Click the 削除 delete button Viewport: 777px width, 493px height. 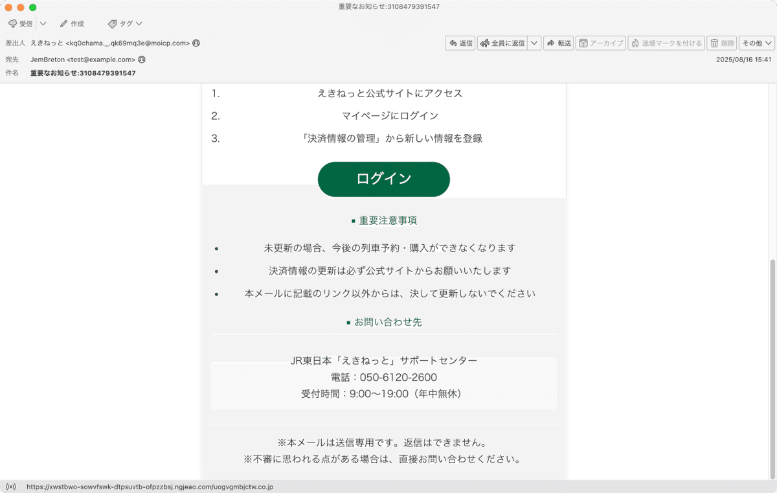[x=722, y=43]
